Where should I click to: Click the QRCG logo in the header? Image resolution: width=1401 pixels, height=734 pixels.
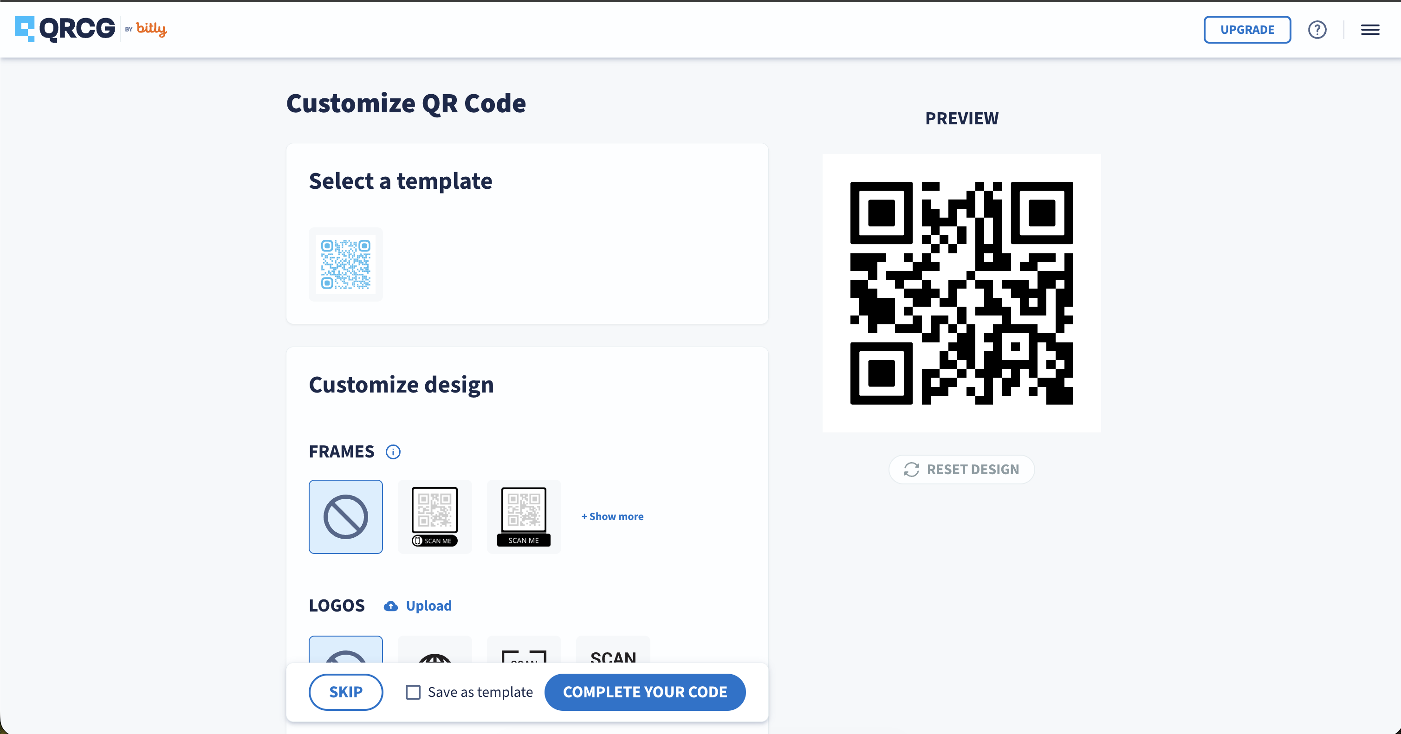65,29
